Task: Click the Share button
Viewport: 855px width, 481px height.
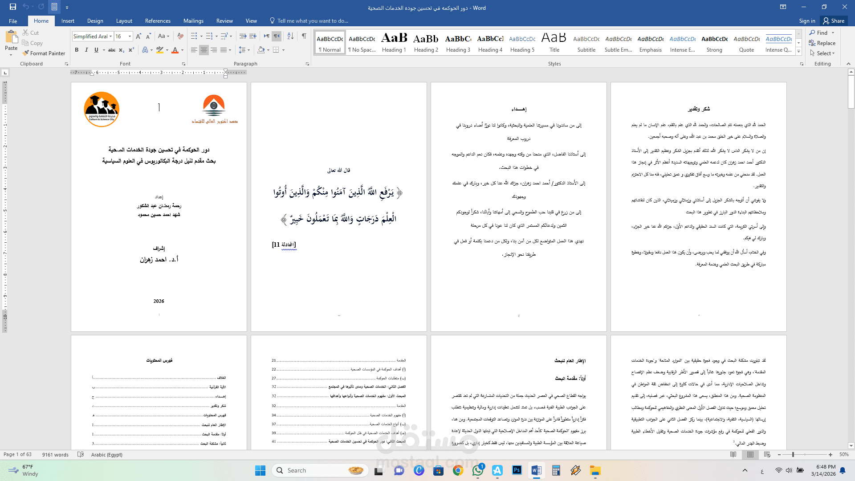Action: (834, 21)
